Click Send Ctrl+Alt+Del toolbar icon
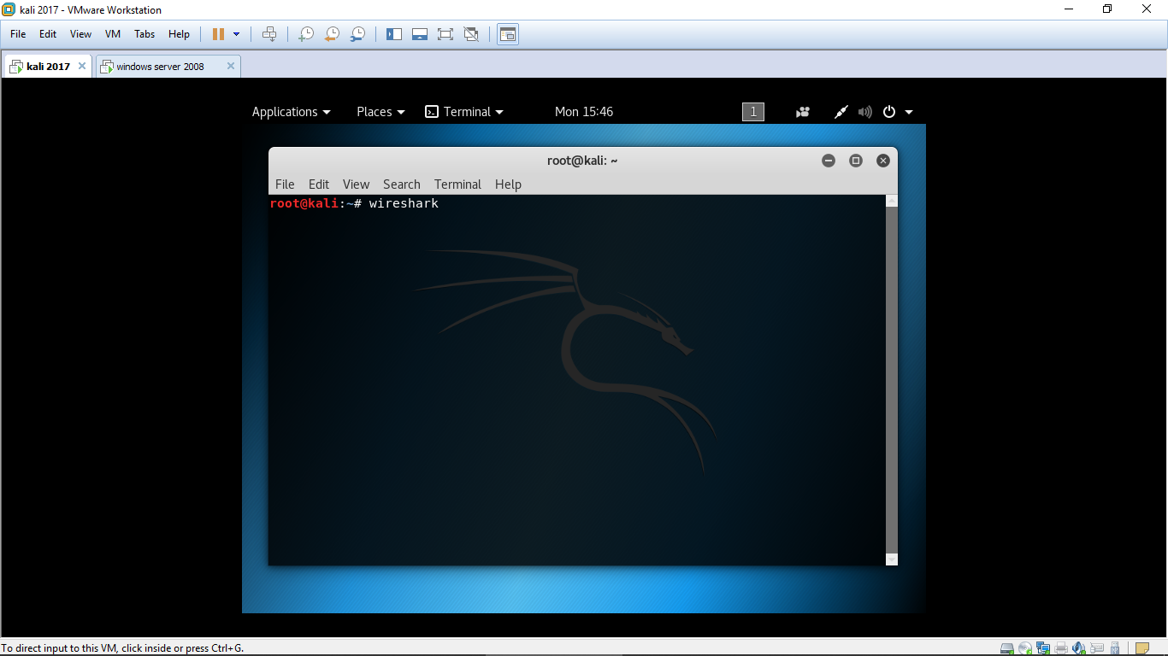 269,34
